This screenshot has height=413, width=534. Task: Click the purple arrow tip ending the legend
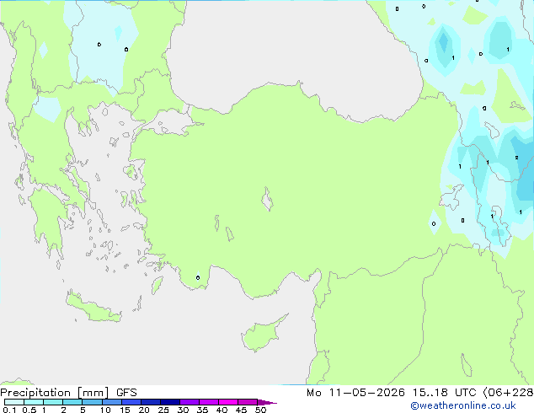click(267, 402)
